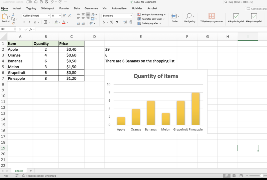Click the Kommentarer button
Viewport: 267px width, 180px height.
[x=256, y=9]
